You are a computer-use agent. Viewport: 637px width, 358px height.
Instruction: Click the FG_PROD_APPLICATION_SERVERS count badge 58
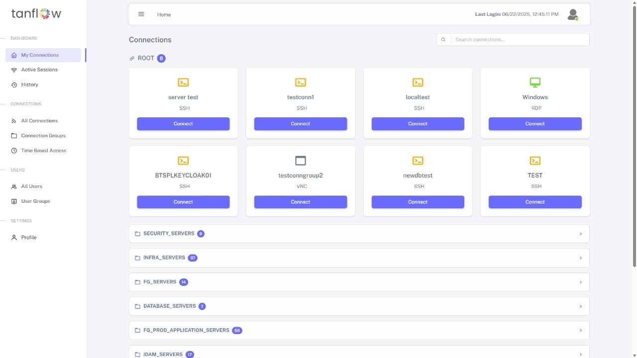pos(237,331)
